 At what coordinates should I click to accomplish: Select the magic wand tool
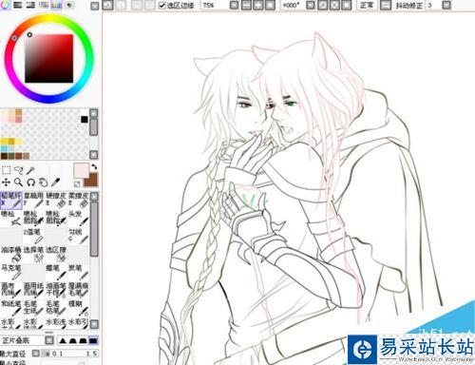pyautogui.click(x=30, y=170)
